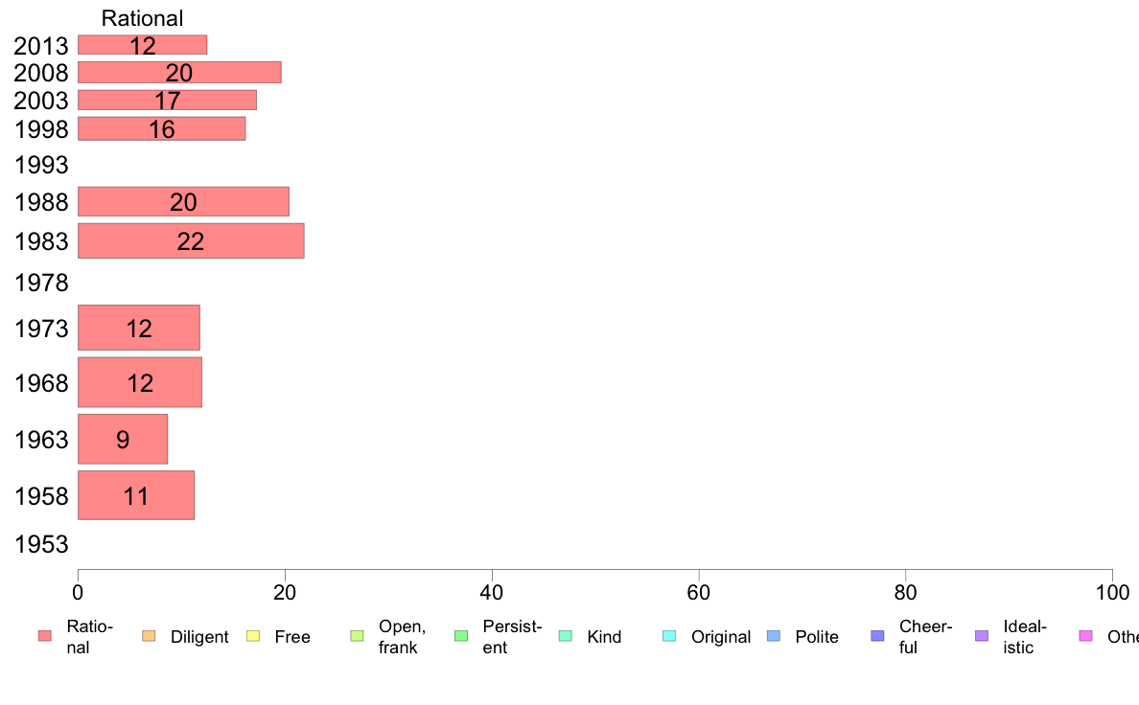Select the Kind legend swatch
The height and width of the screenshot is (705, 1139).
click(565, 636)
